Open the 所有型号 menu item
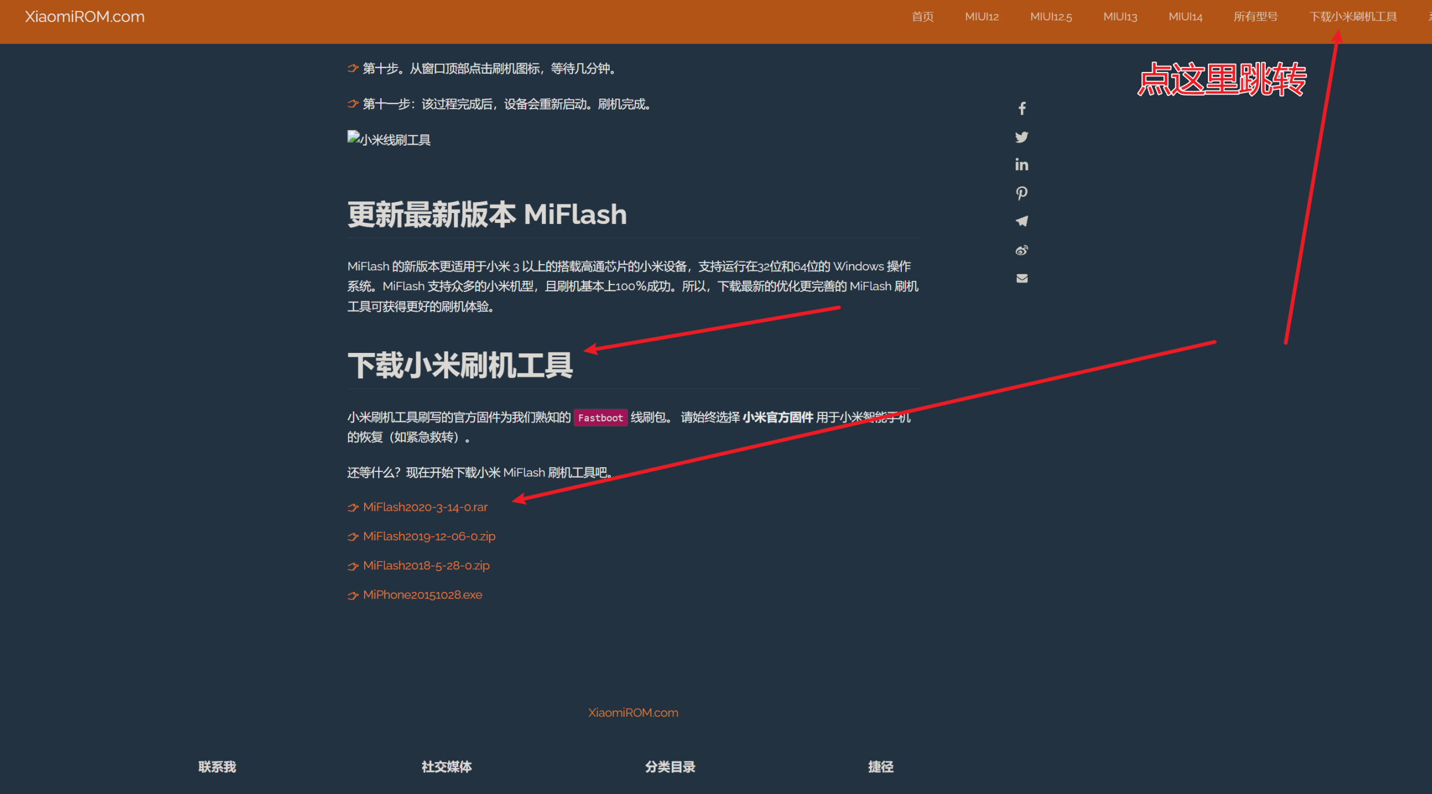Viewport: 1432px width, 794px height. [1255, 16]
